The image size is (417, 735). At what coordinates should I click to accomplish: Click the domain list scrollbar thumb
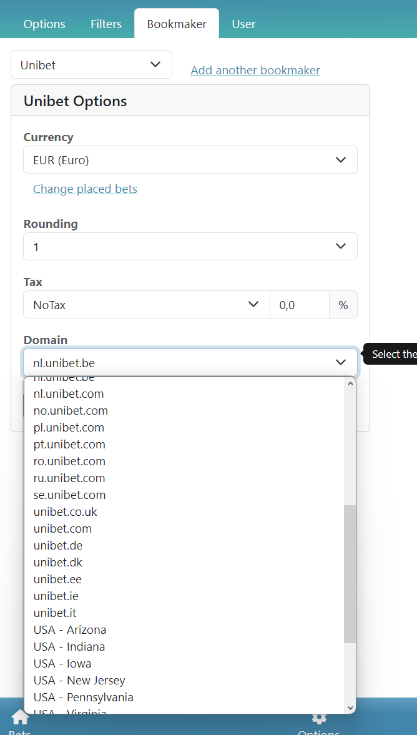point(350,575)
